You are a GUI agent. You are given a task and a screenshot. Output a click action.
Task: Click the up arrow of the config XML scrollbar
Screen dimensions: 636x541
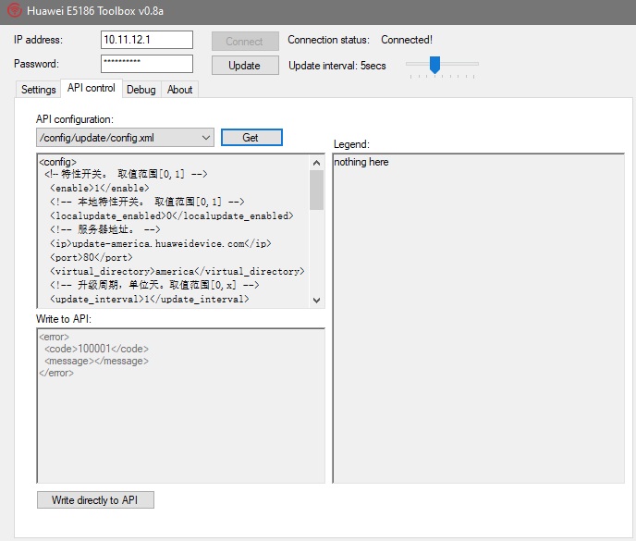coord(317,162)
